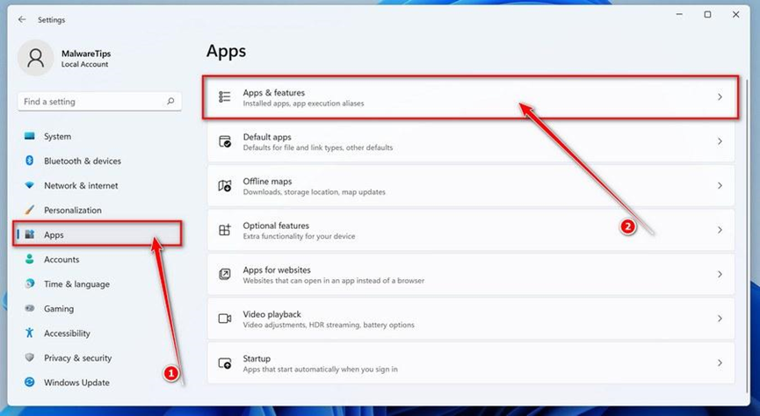Click the Apps for websites icon
Screen dimensions: 760x416
click(x=225, y=274)
